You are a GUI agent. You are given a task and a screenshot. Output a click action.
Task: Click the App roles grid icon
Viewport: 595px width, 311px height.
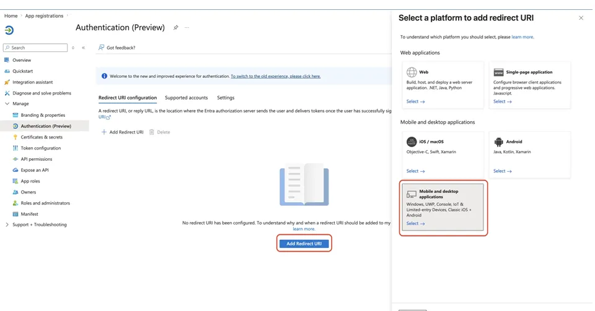15,181
